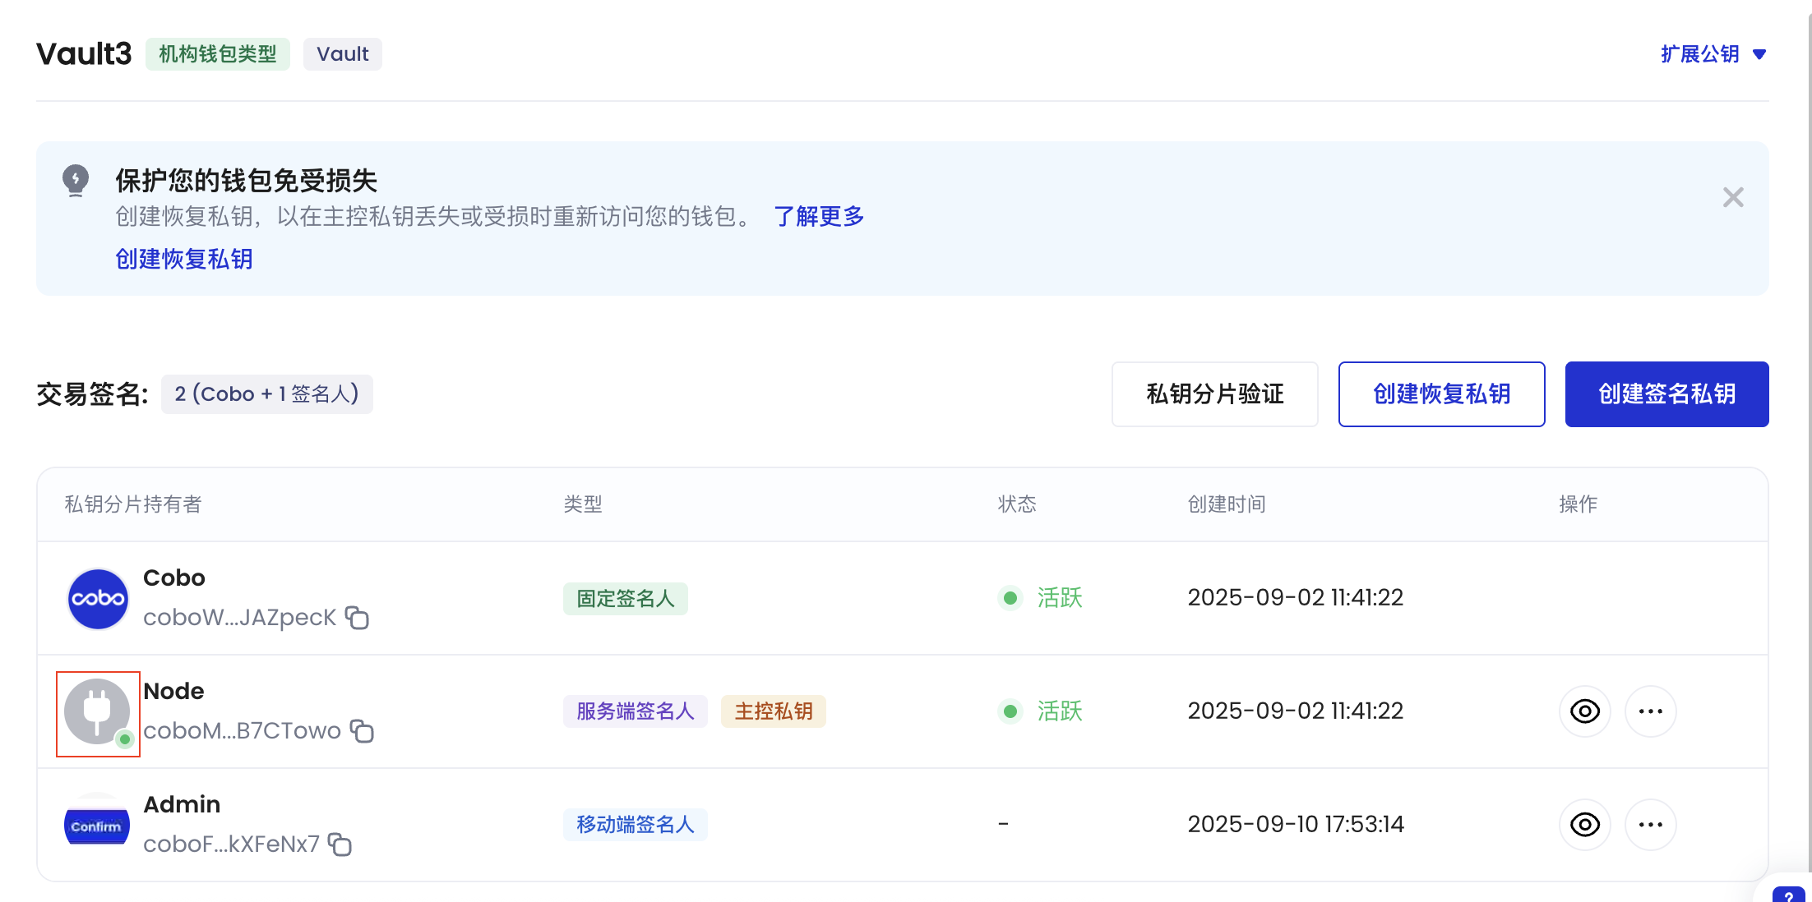Image resolution: width=1812 pixels, height=902 pixels.
Task: Click the 机构钱包类型 badge next to Vault3
Action: pyautogui.click(x=217, y=53)
